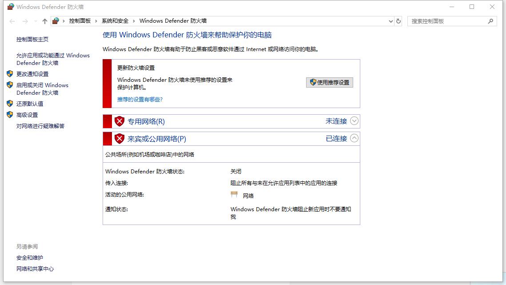Open the recent locations dropdown arrow
The width and height of the screenshot is (506, 285).
coord(36,21)
